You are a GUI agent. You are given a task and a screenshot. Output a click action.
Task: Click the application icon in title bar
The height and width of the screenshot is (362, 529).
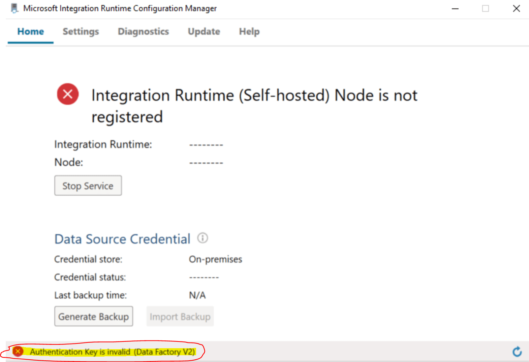click(x=14, y=8)
